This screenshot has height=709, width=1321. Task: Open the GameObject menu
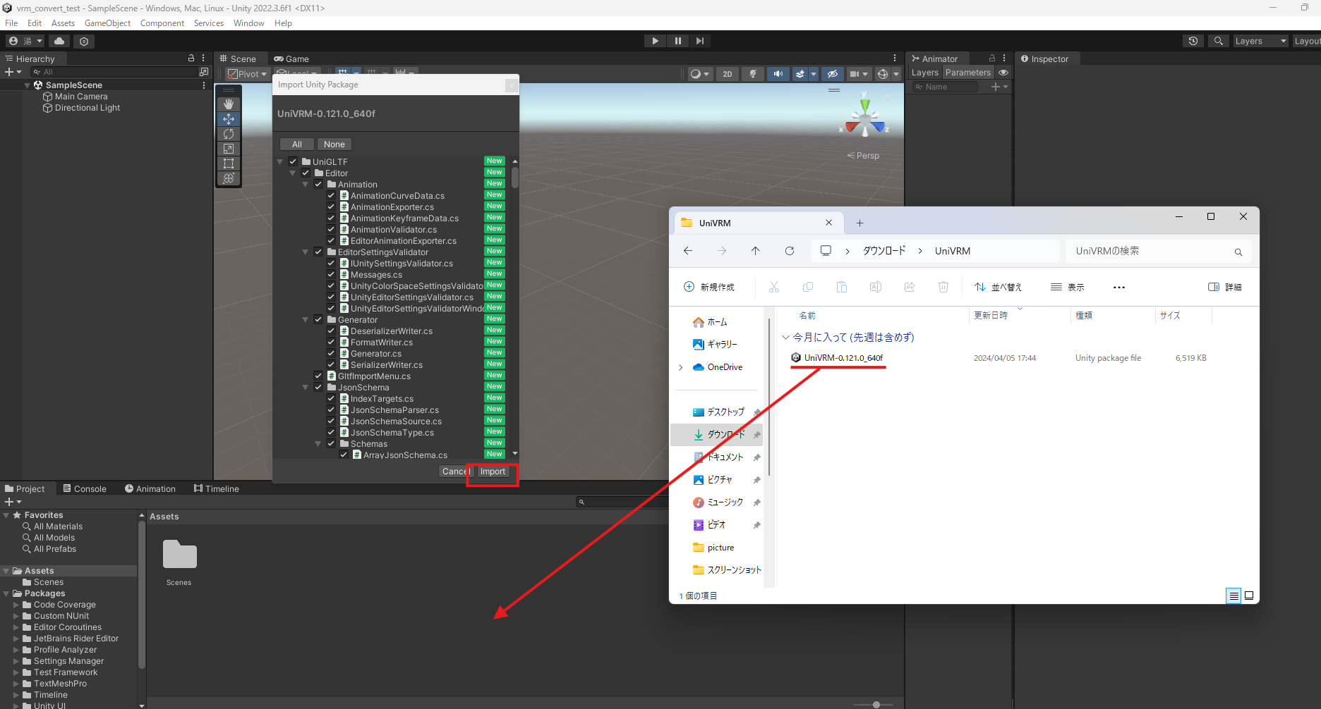click(x=107, y=23)
